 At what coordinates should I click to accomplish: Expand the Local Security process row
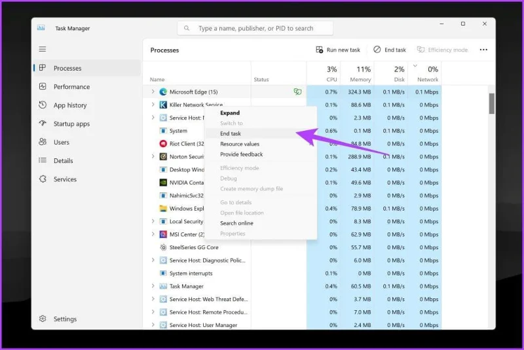coord(153,221)
